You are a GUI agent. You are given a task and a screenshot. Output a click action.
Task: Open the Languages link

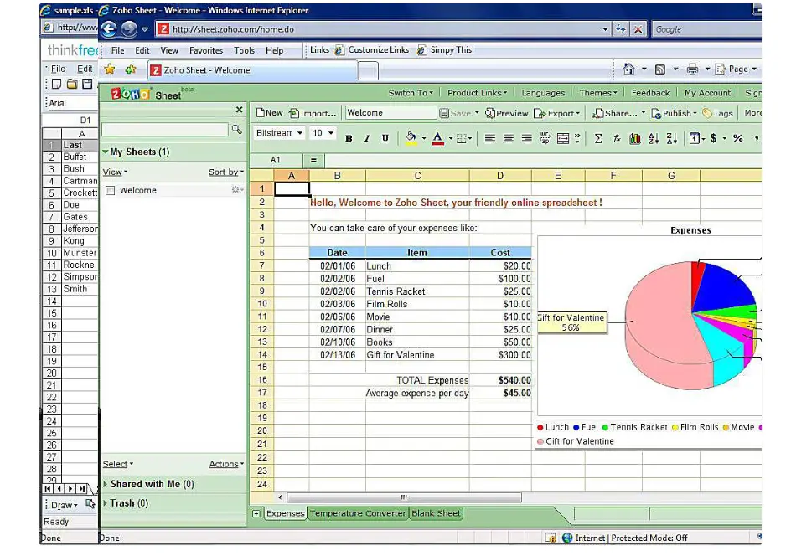point(543,93)
